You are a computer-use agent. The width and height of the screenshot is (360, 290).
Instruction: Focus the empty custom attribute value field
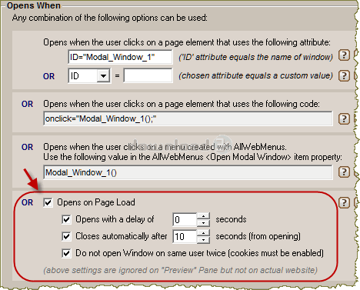tap(148, 75)
